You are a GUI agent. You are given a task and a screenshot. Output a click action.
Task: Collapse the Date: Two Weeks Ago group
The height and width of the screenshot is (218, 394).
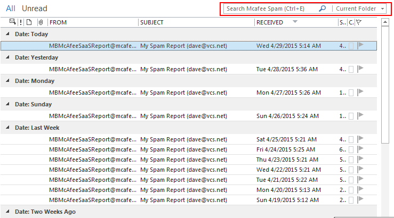[x=8, y=211]
